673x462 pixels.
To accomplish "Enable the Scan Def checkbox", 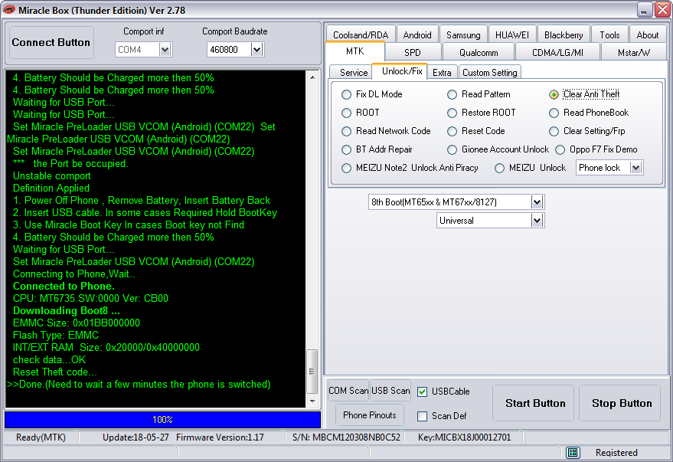I will [x=423, y=416].
